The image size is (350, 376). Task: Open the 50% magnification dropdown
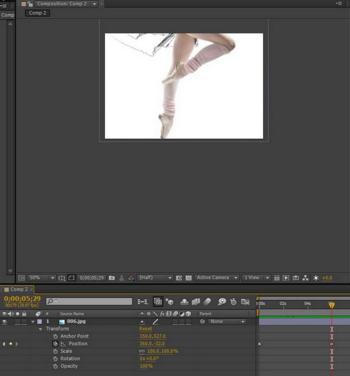tap(41, 278)
